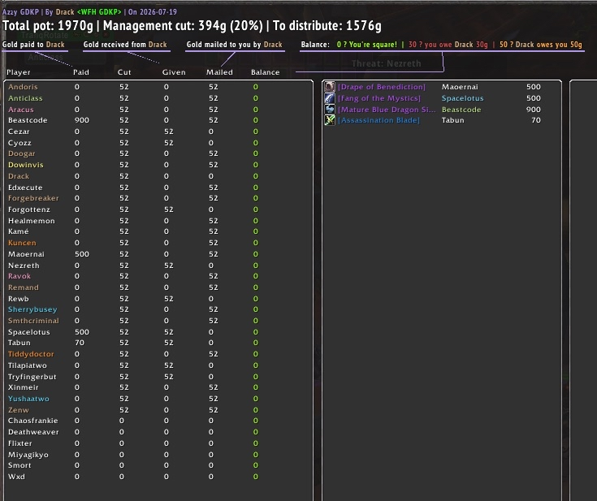Open the [Drape of Benediction] item link

[382, 87]
